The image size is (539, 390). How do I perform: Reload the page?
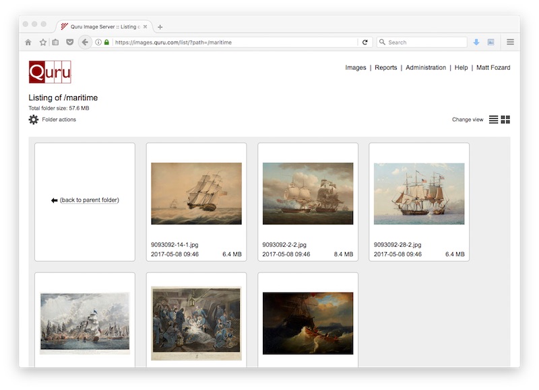(x=365, y=42)
